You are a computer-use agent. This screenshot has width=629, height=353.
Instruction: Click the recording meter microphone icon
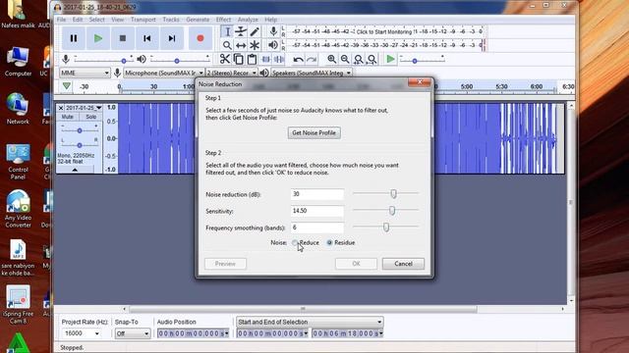pos(273,31)
